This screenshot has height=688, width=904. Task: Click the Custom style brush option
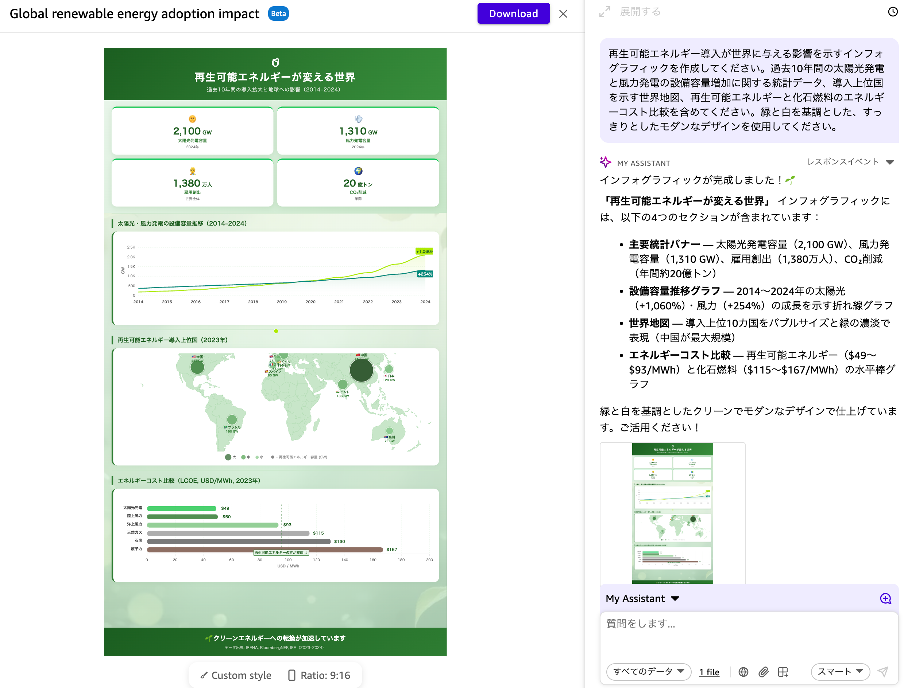pyautogui.click(x=235, y=675)
